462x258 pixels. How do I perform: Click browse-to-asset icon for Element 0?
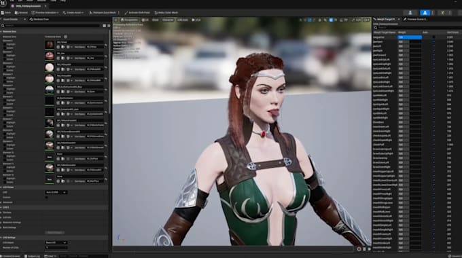63,47
